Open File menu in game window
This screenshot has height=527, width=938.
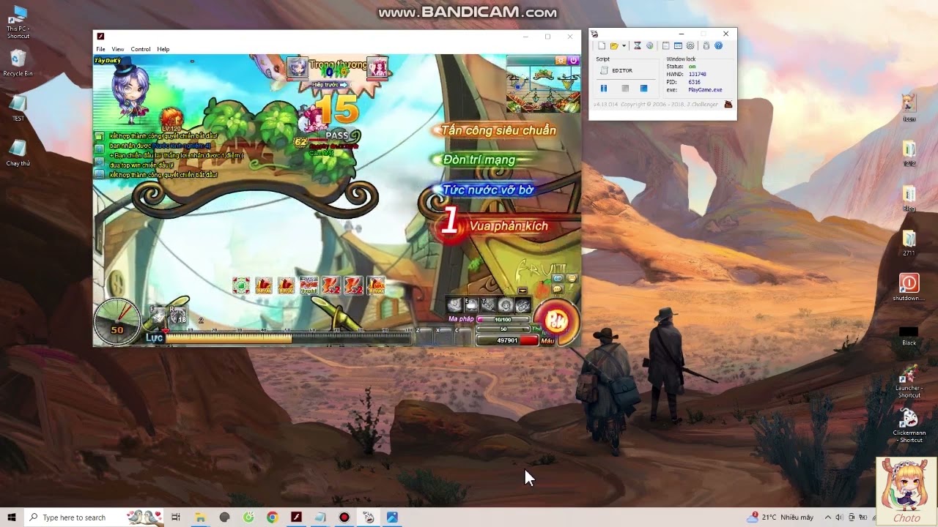click(100, 49)
